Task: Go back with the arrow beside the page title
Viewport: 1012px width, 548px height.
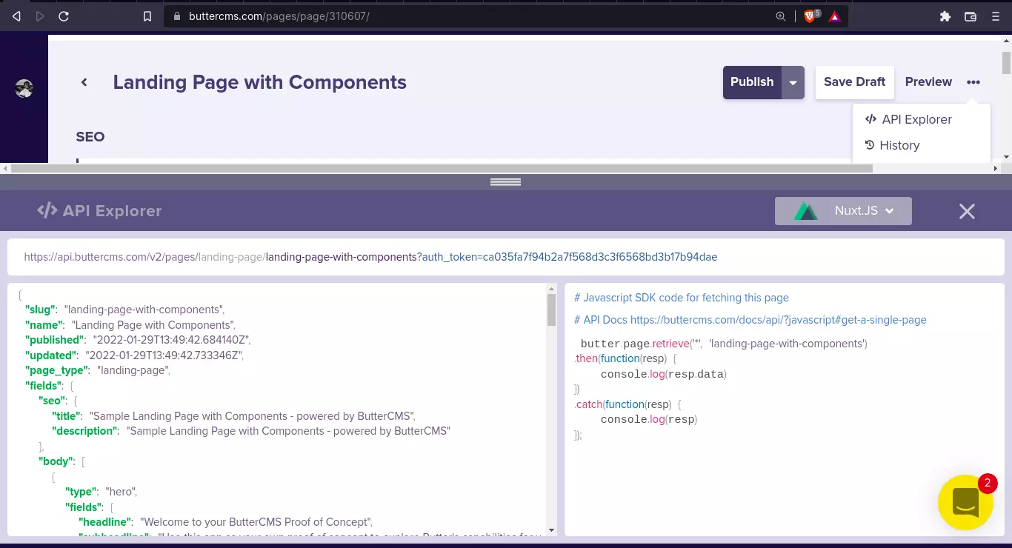Action: click(84, 82)
